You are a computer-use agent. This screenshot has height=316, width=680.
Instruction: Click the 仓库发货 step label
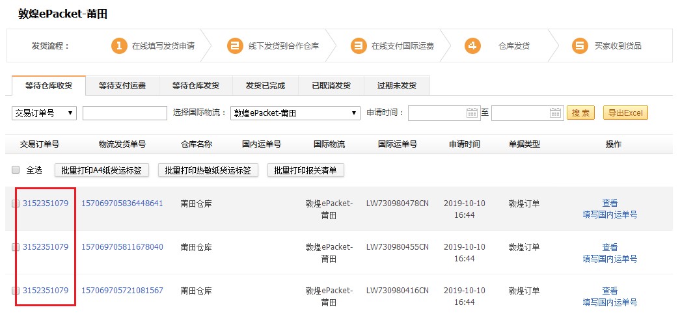[514, 46]
